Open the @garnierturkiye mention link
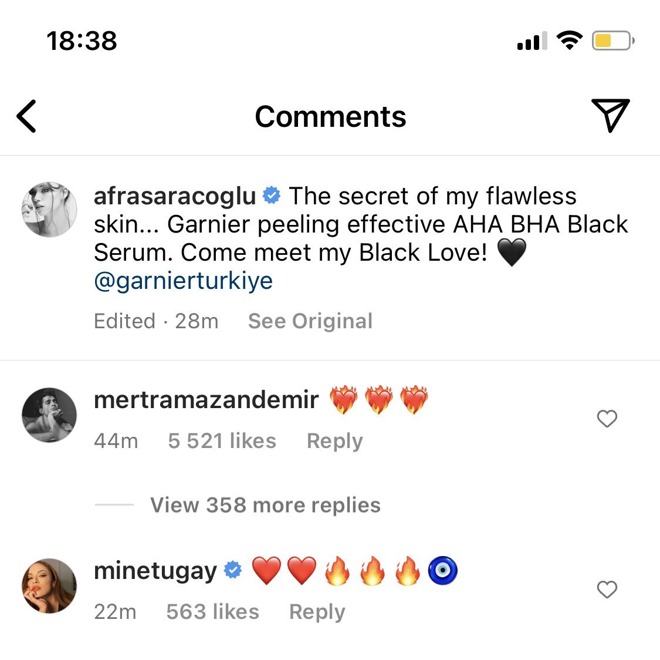 coord(183,281)
